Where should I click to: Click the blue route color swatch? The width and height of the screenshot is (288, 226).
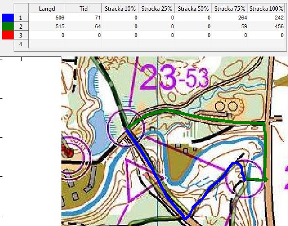tap(8, 18)
